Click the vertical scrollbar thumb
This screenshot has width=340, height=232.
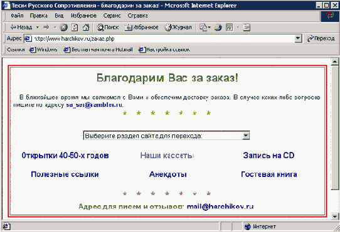[335, 128]
